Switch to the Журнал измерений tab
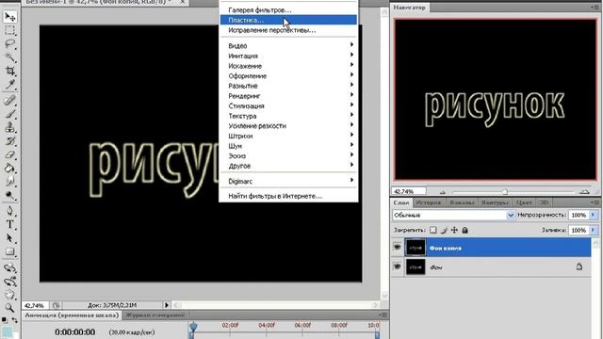603x339 pixels. click(155, 315)
